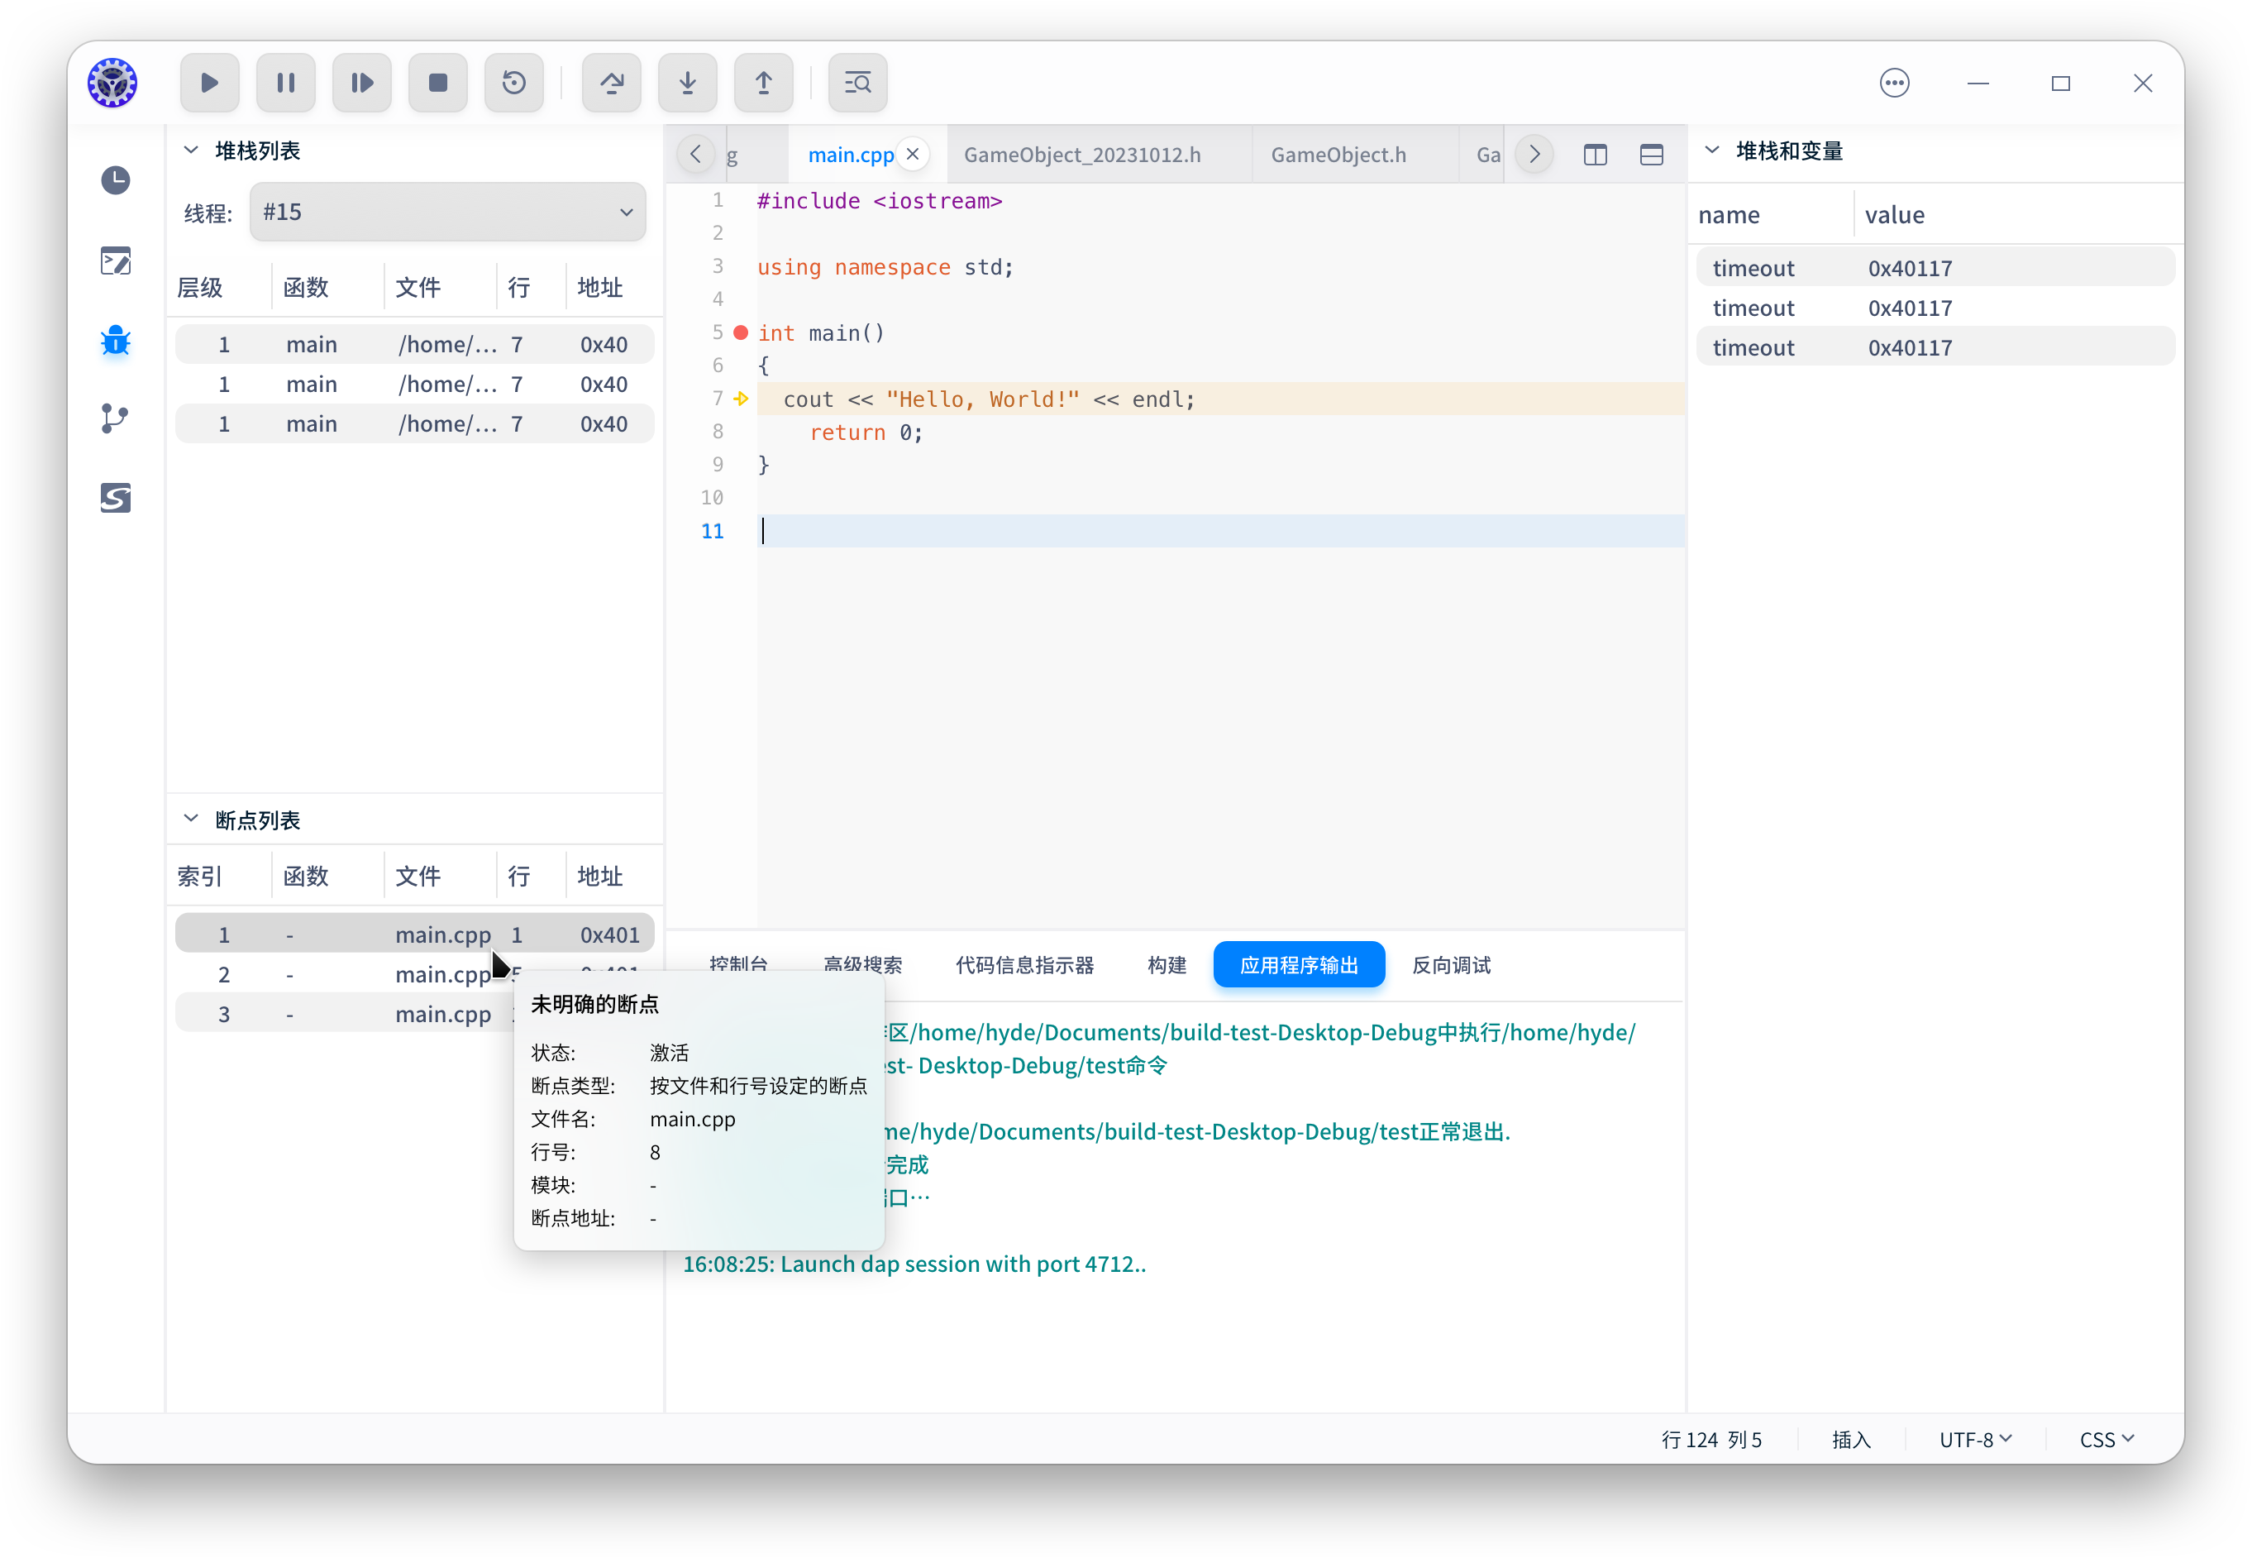
Task: Restart the debugging session
Action: (x=513, y=83)
